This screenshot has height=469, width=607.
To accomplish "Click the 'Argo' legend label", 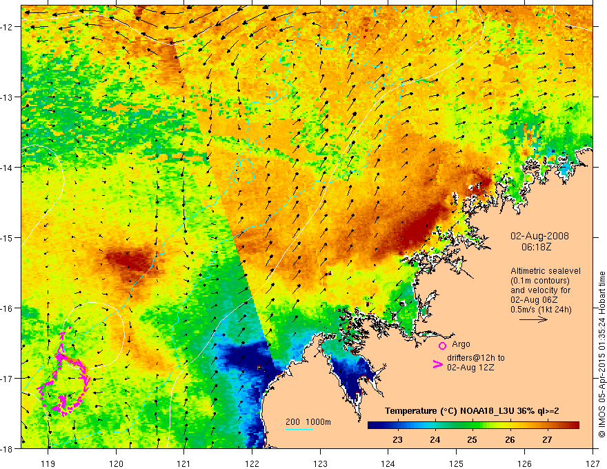I will [461, 344].
